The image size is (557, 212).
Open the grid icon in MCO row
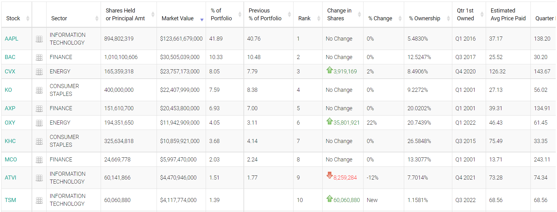[x=39, y=160]
